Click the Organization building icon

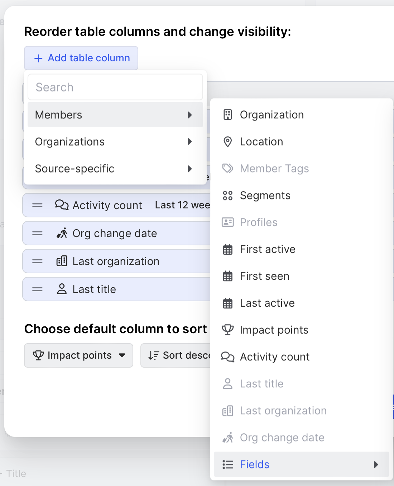(227, 115)
